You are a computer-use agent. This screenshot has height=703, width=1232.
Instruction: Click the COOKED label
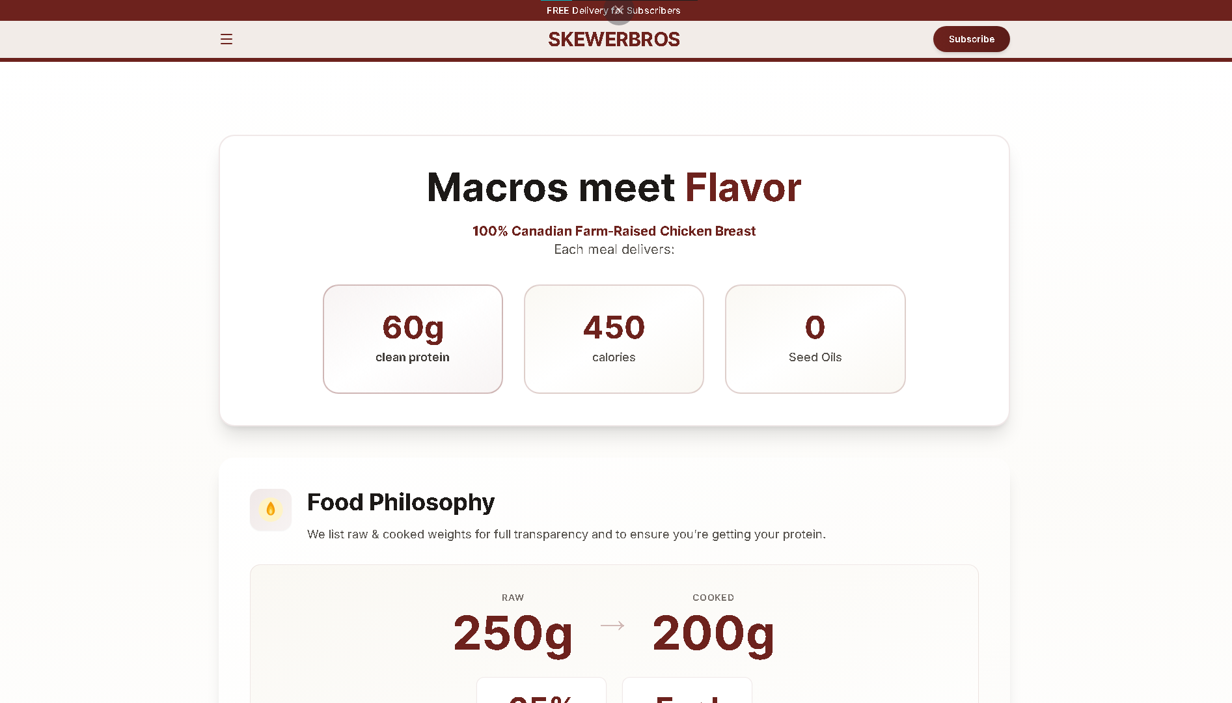click(x=713, y=598)
